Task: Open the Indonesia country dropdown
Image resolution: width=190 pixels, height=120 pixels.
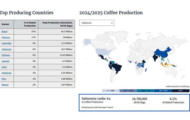Action: pos(96,23)
